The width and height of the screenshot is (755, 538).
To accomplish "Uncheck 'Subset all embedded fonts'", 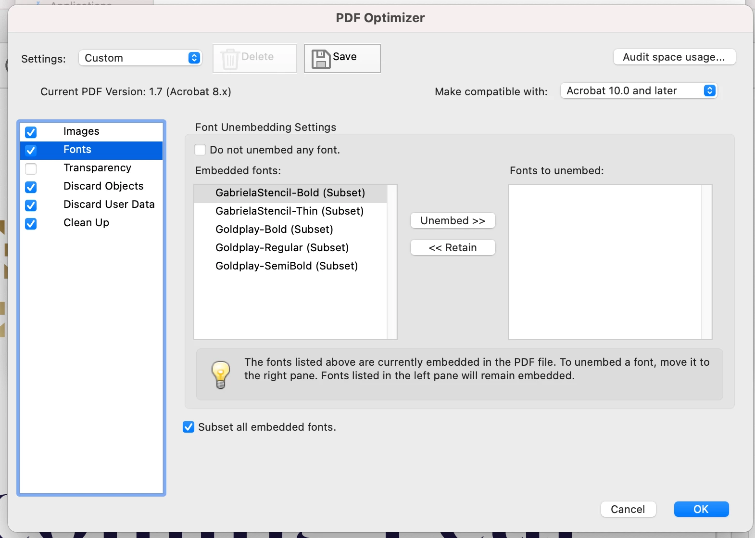I will click(x=189, y=427).
